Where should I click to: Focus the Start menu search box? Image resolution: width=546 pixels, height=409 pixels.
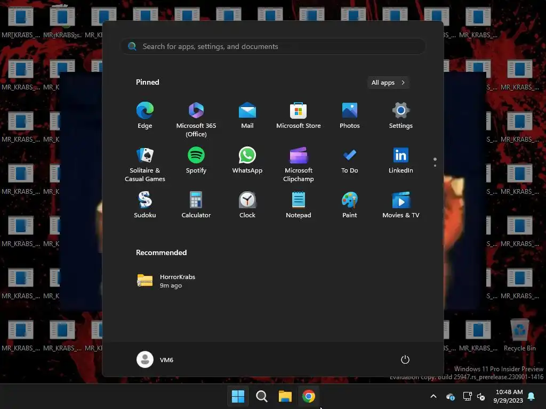(x=273, y=46)
